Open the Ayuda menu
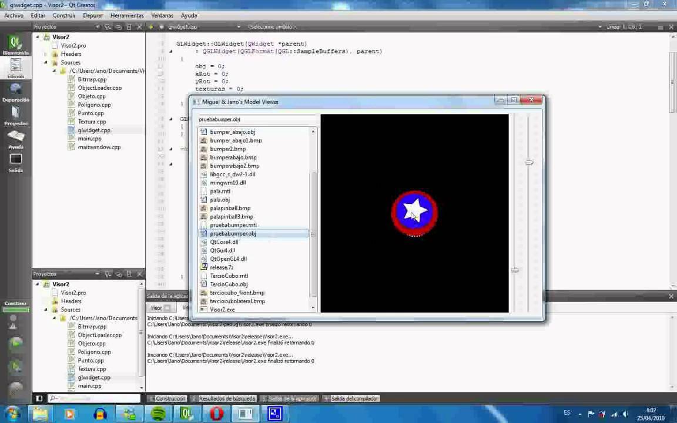Image resolution: width=677 pixels, height=423 pixels. coord(189,15)
